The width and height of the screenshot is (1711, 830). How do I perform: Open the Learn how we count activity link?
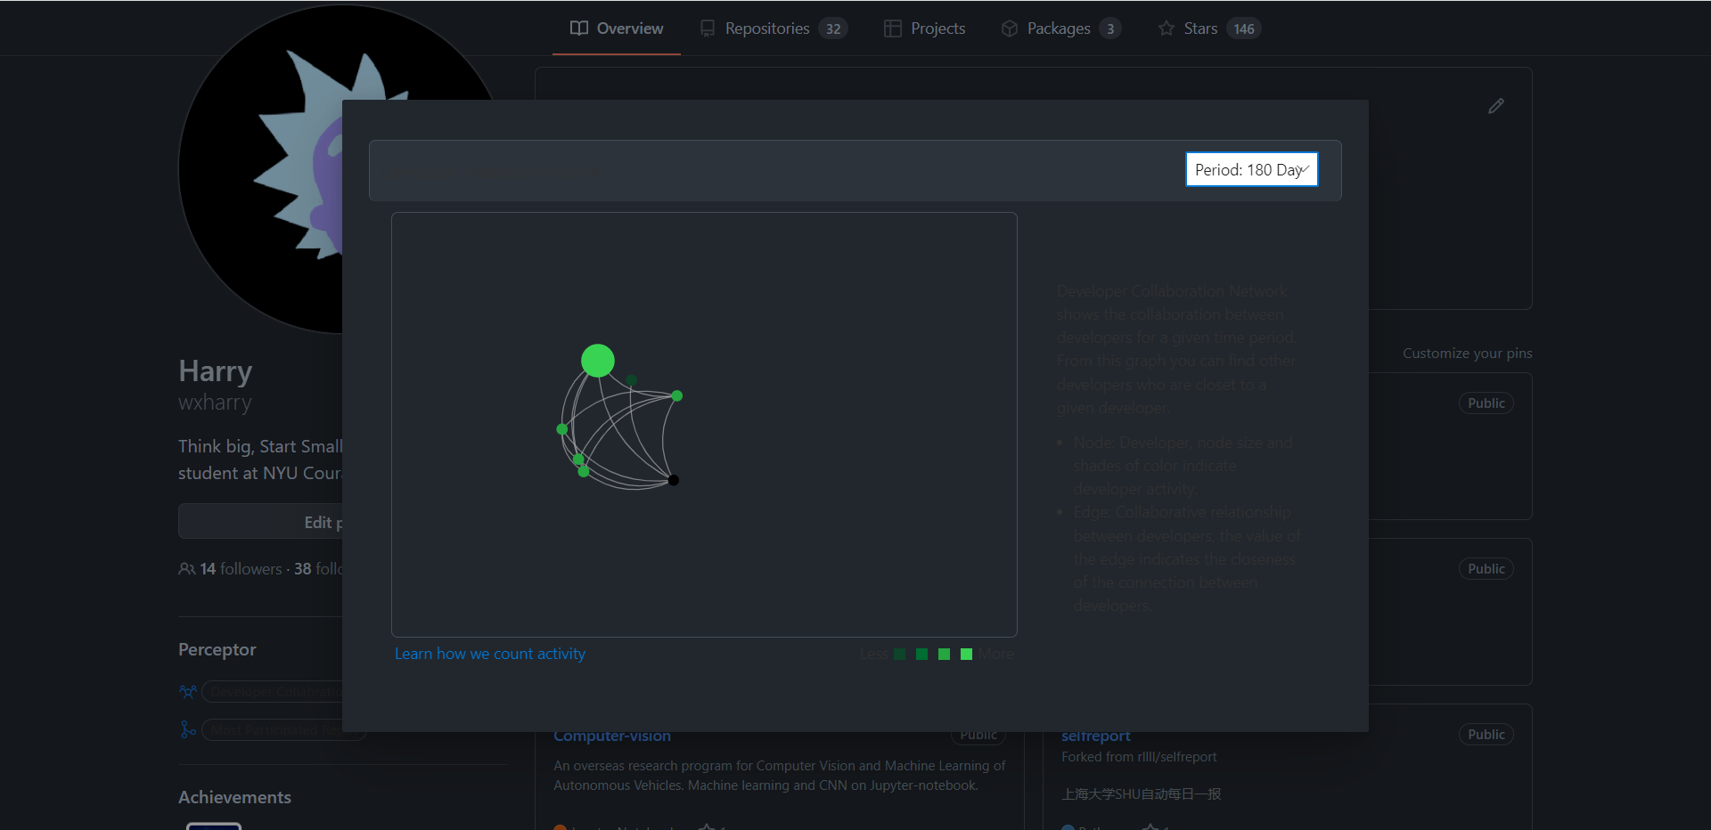point(490,654)
